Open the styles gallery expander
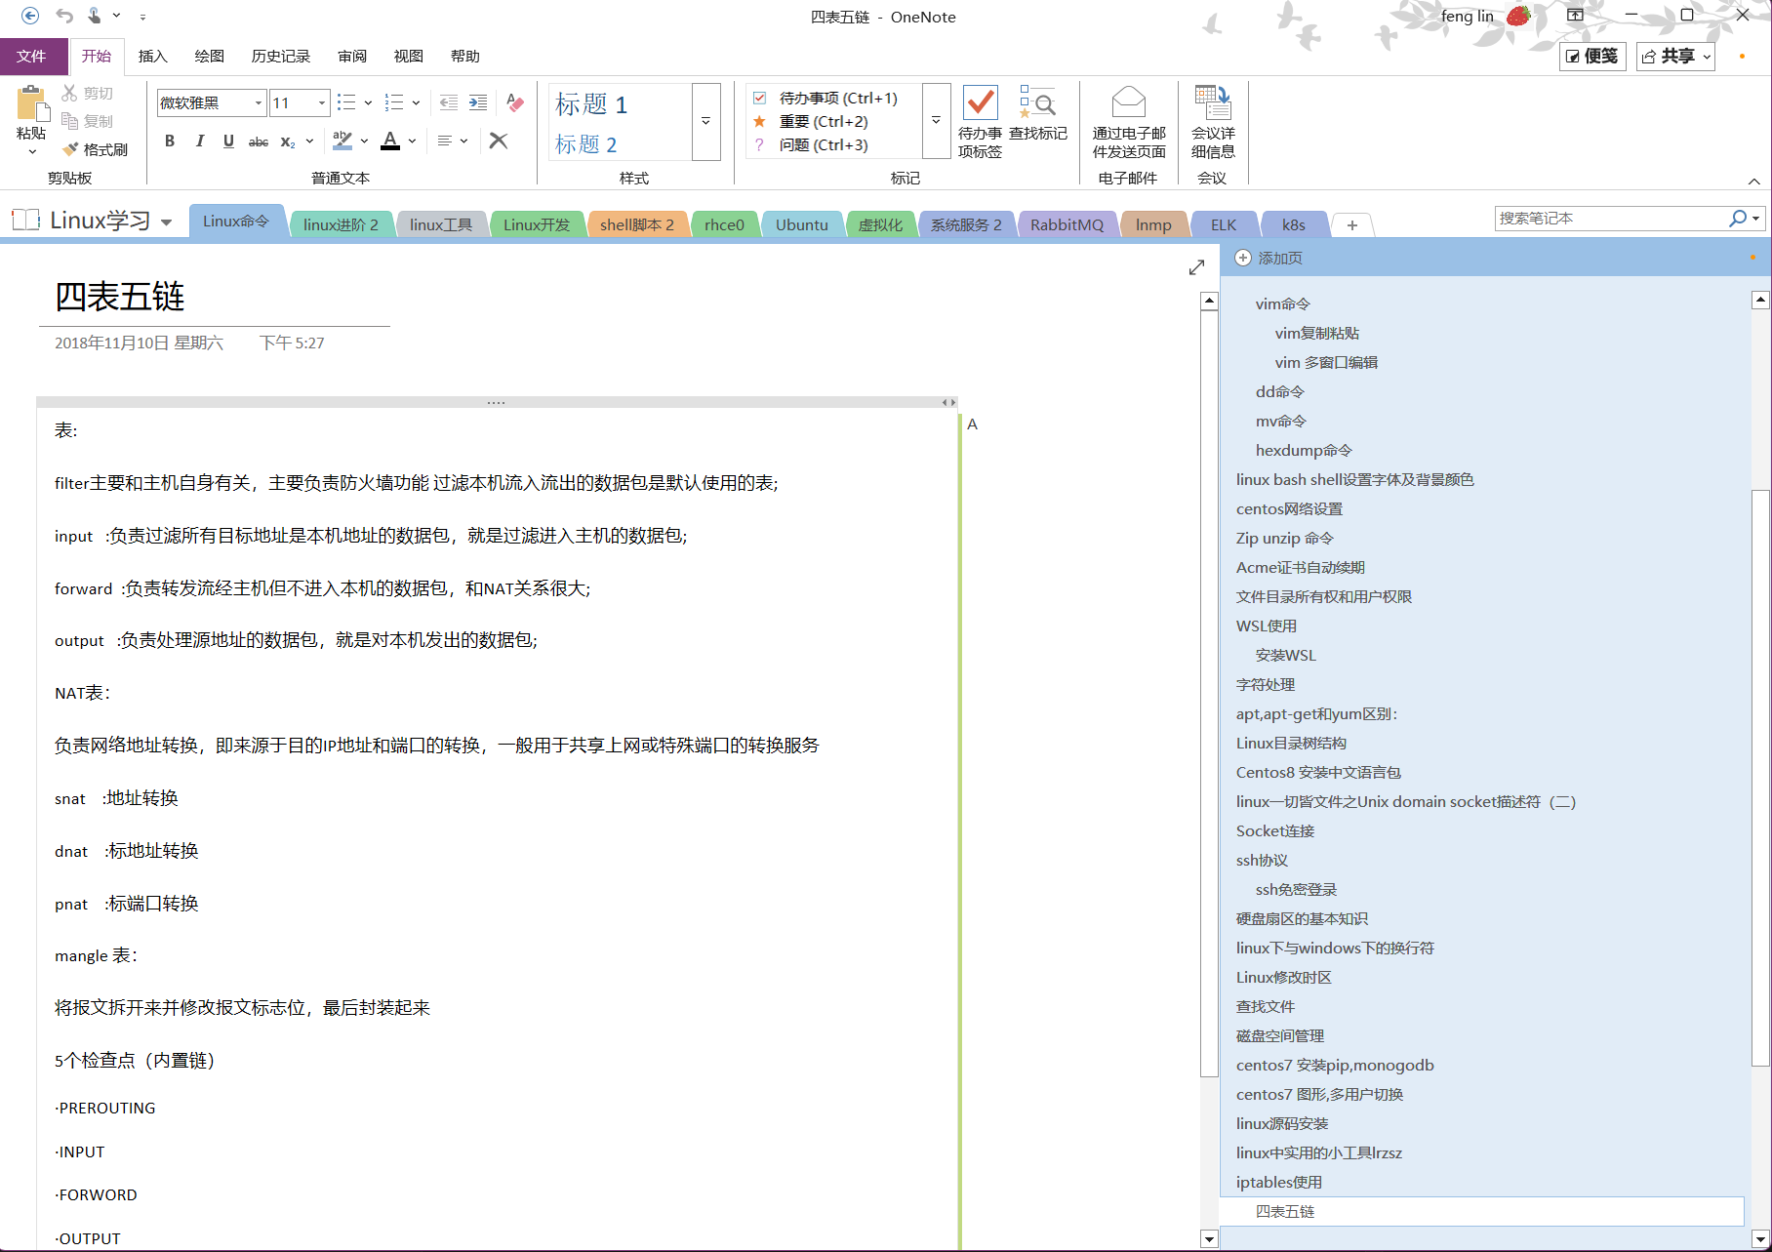Screen dimensions: 1772x1252 (x=705, y=122)
